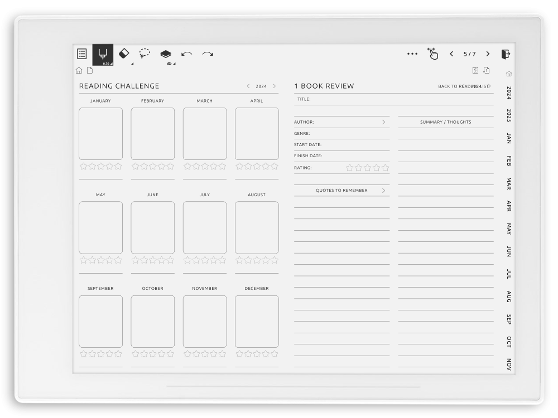Tap the FINISH DATE line field
Image resolution: width=558 pixels, height=418 pixels.
click(x=341, y=156)
